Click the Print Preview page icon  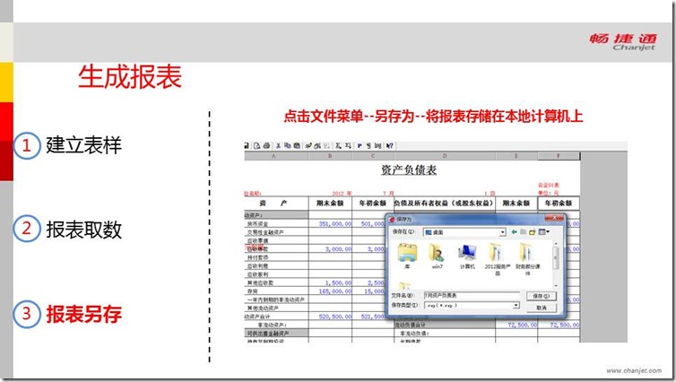tap(257, 146)
